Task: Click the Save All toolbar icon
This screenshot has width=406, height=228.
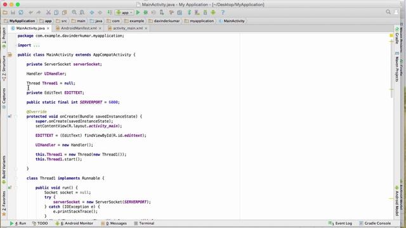Action: click(13, 13)
